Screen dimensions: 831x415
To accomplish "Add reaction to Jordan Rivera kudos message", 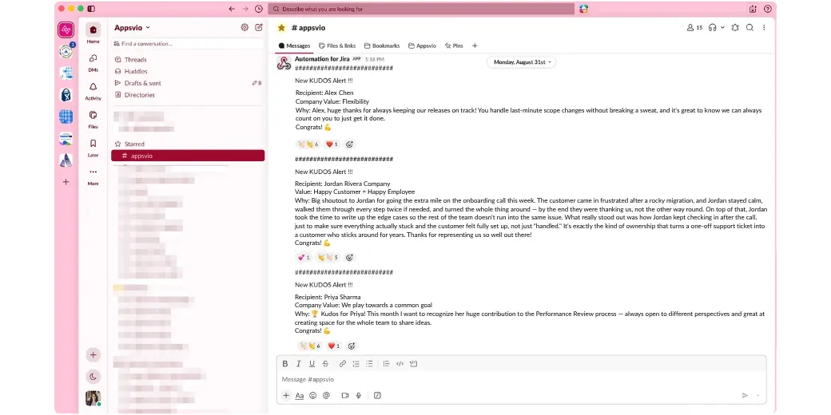I will (349, 258).
